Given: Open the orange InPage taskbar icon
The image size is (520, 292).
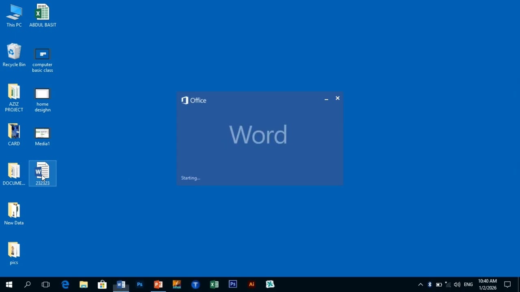Looking at the screenshot, I should click(x=177, y=284).
